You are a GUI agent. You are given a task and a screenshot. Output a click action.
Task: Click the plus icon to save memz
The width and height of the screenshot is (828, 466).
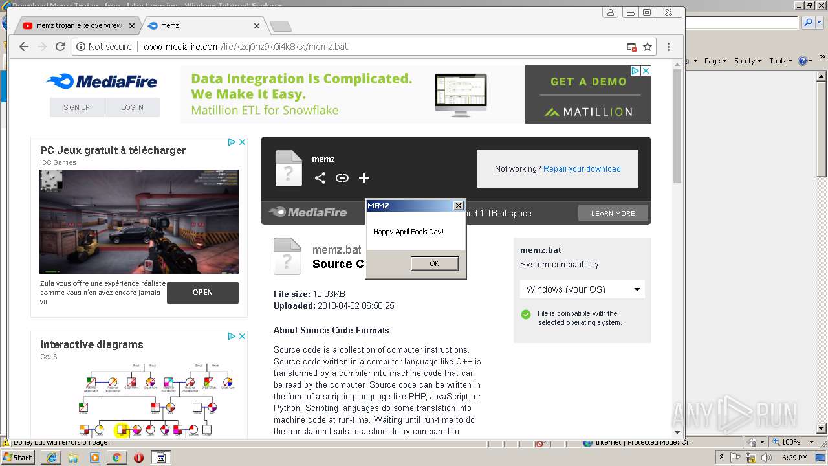364,178
